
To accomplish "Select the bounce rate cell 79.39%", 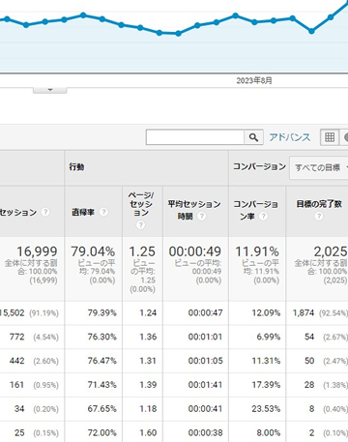I will click(x=101, y=313).
